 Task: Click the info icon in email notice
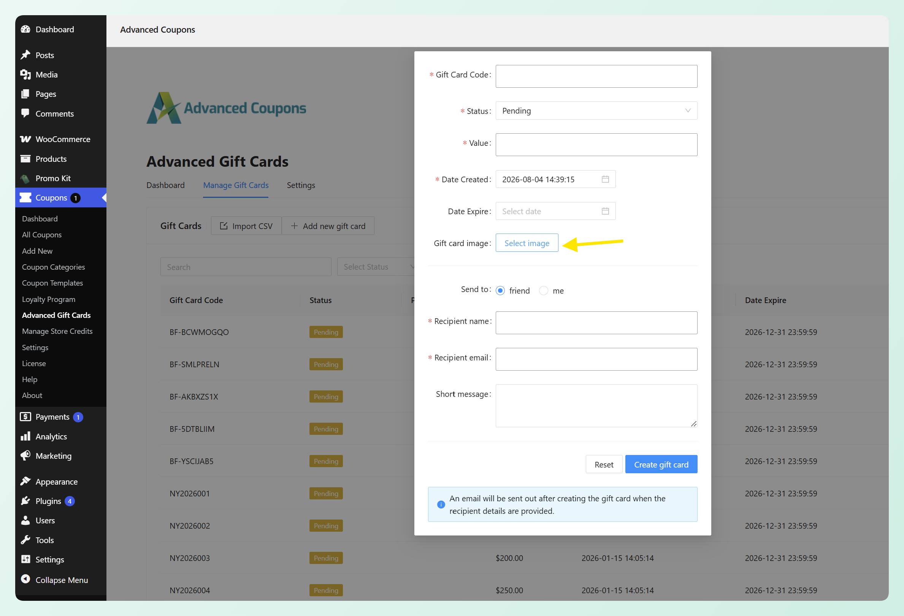(441, 504)
